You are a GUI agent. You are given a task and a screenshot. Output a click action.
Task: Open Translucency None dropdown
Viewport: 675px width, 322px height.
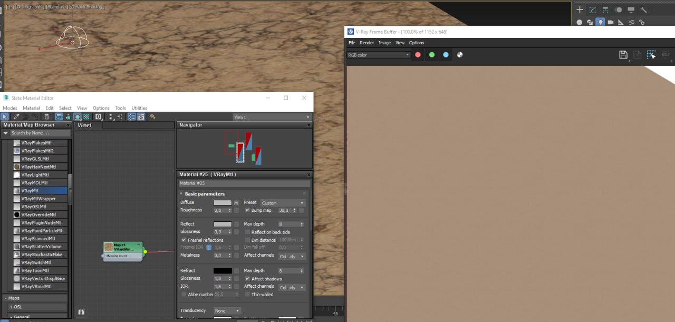227,311
